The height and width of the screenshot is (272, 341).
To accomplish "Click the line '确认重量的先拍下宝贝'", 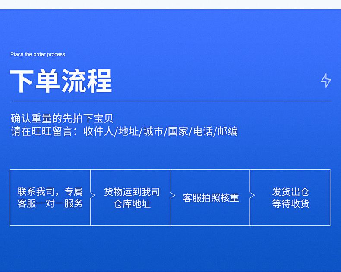I will (62, 119).
